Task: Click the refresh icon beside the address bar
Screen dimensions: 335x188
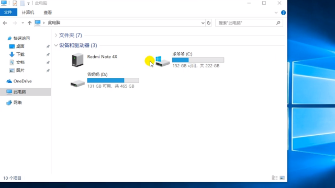Action: coord(209,23)
